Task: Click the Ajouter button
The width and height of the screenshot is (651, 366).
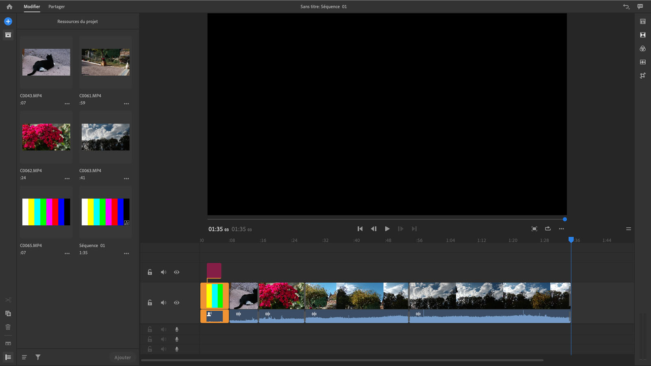Action: [x=122, y=357]
